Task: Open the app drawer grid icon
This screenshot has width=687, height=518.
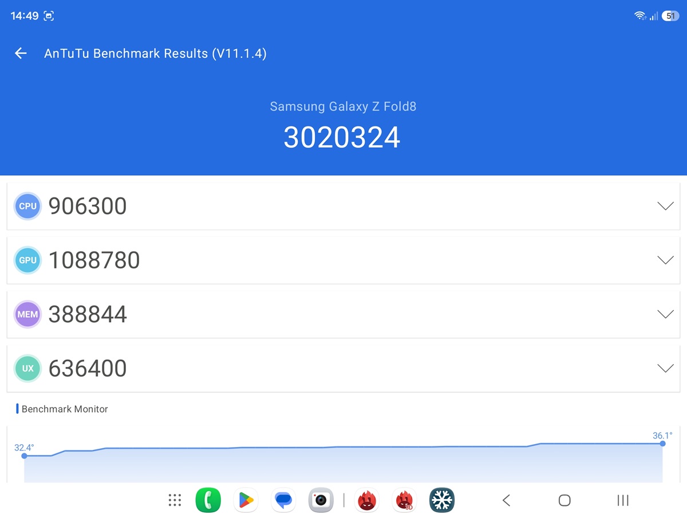Action: coord(175,500)
